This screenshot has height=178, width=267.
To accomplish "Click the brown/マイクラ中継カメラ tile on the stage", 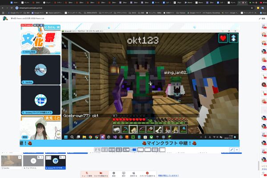I will (x=40, y=100).
